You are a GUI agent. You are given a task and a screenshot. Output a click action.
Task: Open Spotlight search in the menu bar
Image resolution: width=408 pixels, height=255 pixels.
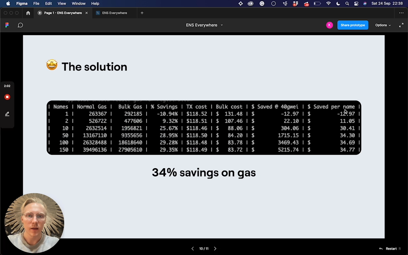[x=347, y=4]
